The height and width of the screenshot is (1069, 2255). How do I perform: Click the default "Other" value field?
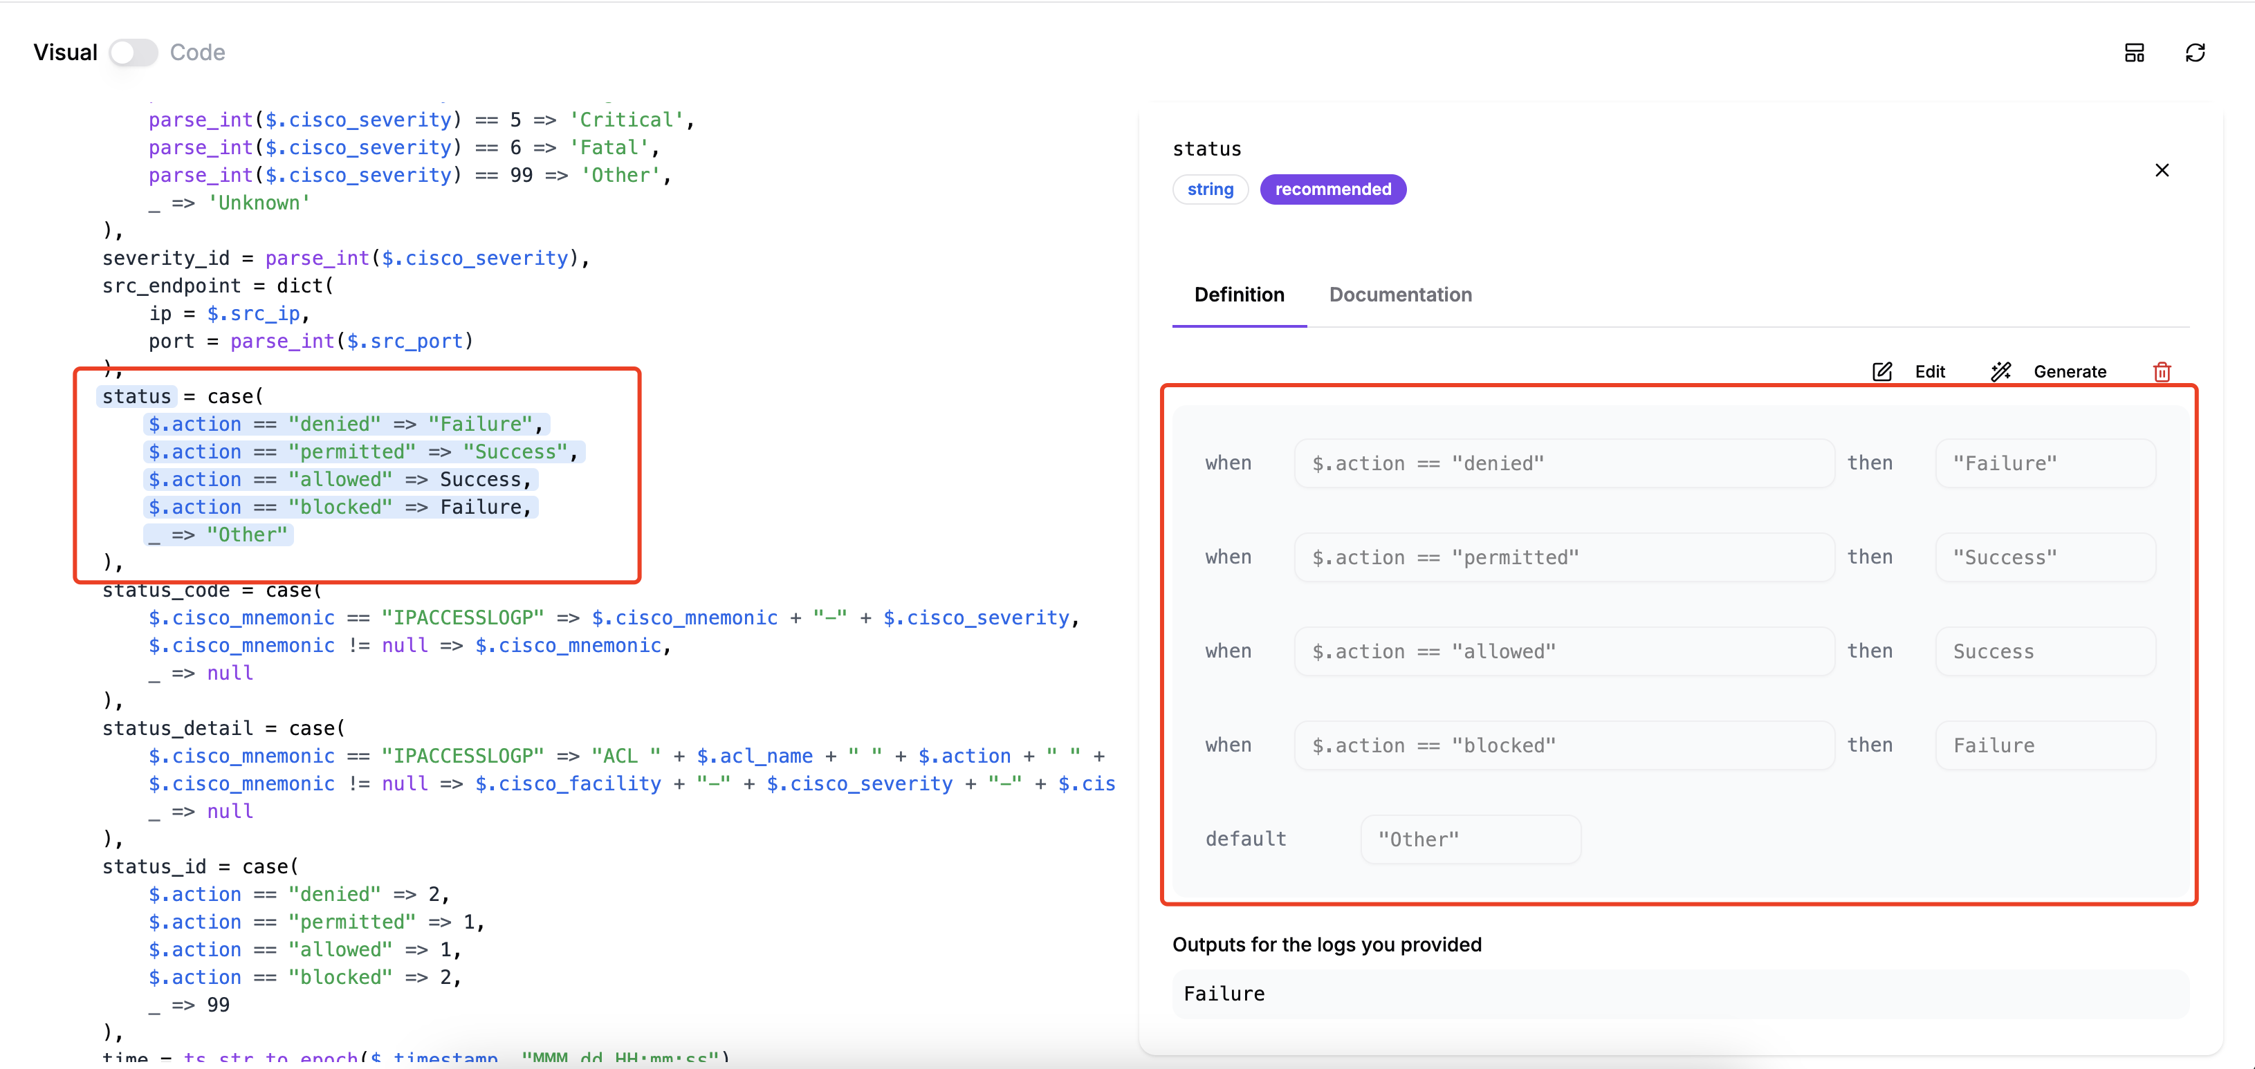[x=1470, y=840]
